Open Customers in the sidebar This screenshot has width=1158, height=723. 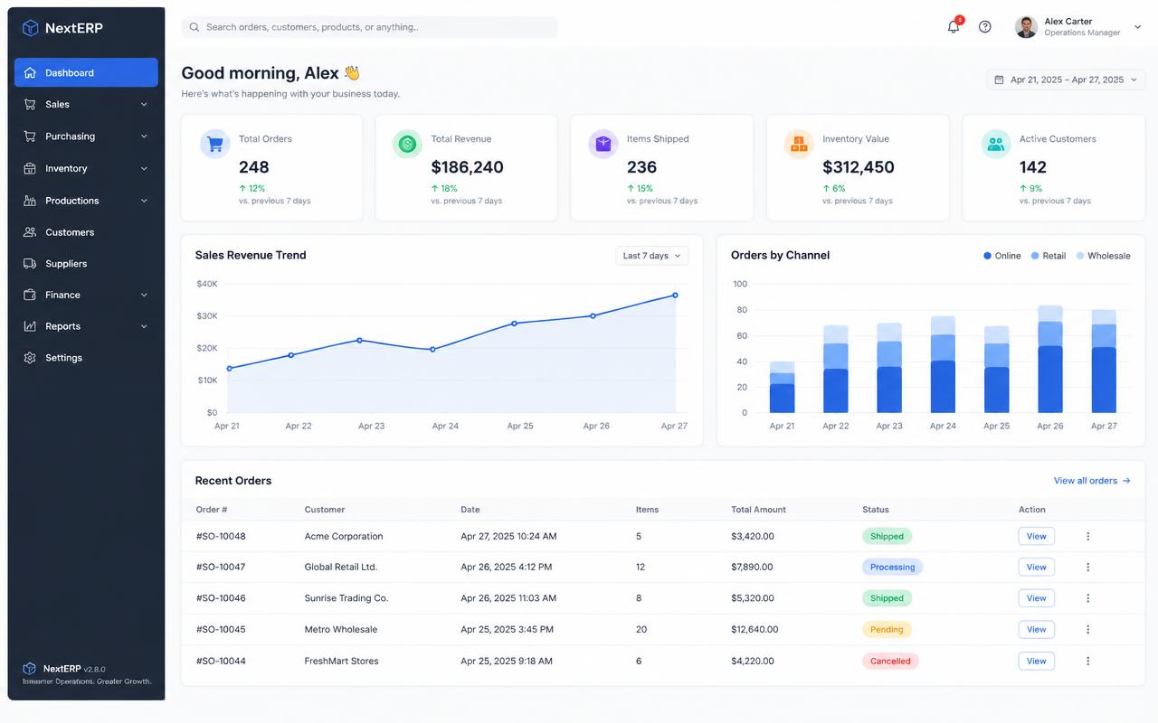coord(86,232)
